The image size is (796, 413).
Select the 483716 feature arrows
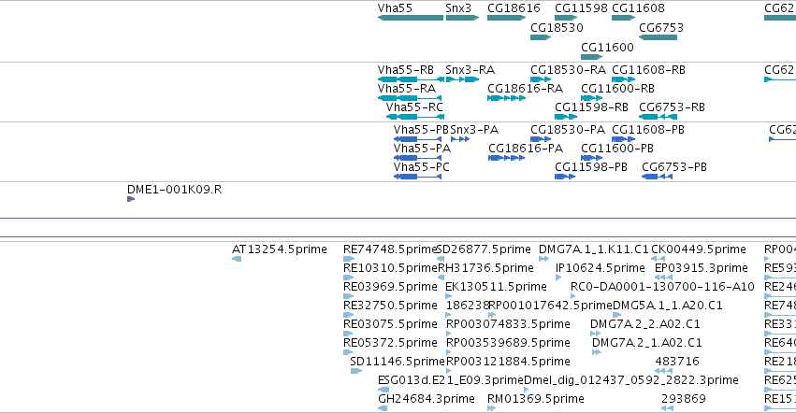point(663,371)
